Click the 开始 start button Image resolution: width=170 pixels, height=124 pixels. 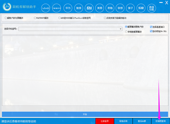(85, 114)
